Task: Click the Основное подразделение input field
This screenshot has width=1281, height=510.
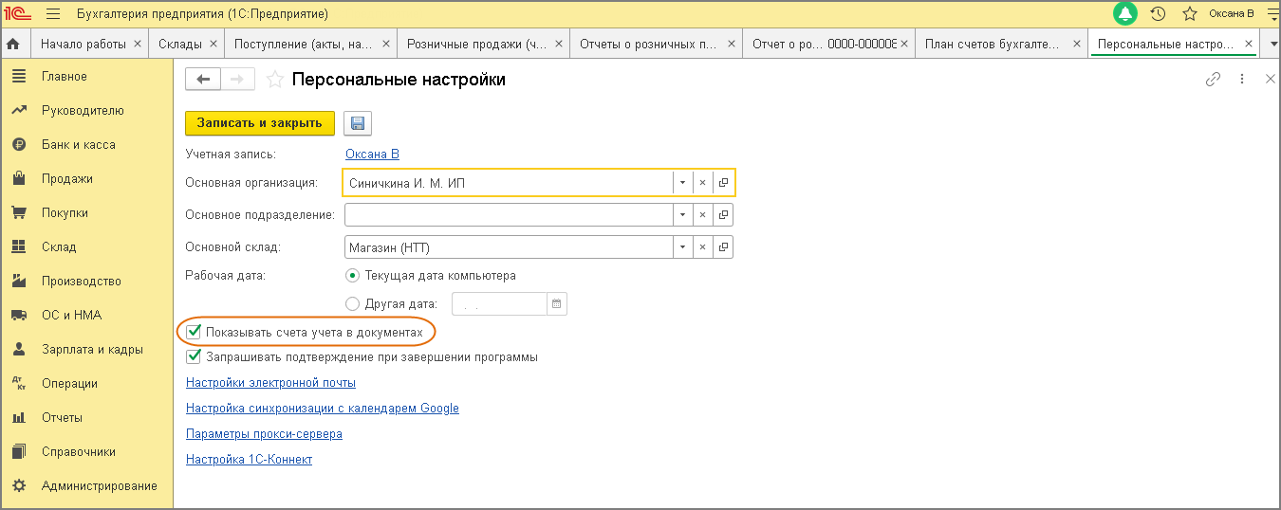Action: [x=509, y=215]
